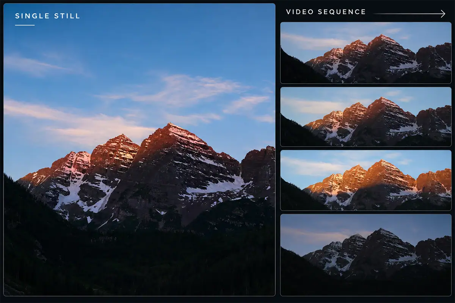
Task: Select the fourth, darkest video sequence frame
Action: 366,255
